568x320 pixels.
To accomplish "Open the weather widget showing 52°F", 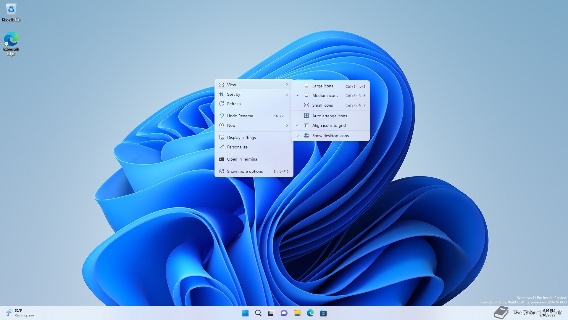I will point(20,313).
